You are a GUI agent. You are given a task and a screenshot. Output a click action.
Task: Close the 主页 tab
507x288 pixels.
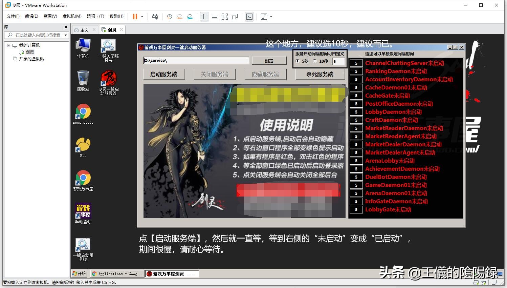[94, 29]
